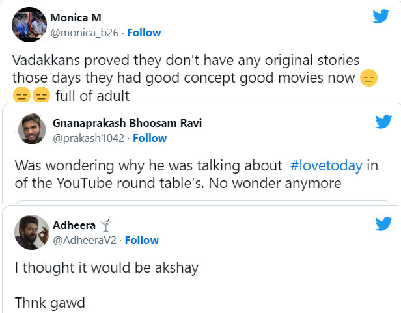Click the Twitter bird icon on Monica M's tweet
The height and width of the screenshot is (313, 401).
pos(380,17)
